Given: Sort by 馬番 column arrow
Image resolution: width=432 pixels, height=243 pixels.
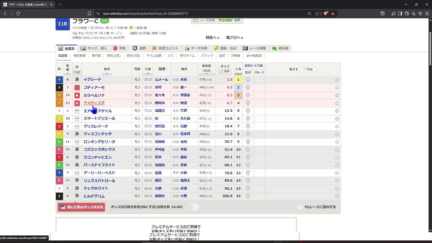Looking at the screenshot, I should 67,74.
